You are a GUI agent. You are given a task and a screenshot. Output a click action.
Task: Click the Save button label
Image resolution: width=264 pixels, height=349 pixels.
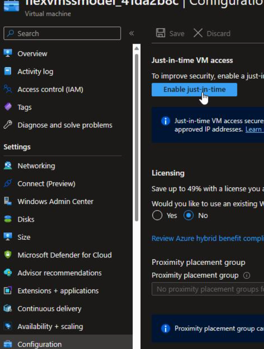177,33
